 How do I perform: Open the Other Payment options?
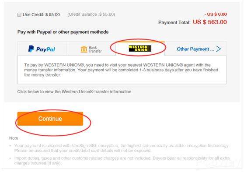(195, 49)
